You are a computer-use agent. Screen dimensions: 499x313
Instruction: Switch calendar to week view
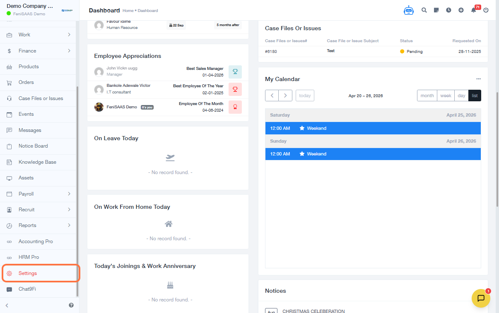click(x=446, y=96)
